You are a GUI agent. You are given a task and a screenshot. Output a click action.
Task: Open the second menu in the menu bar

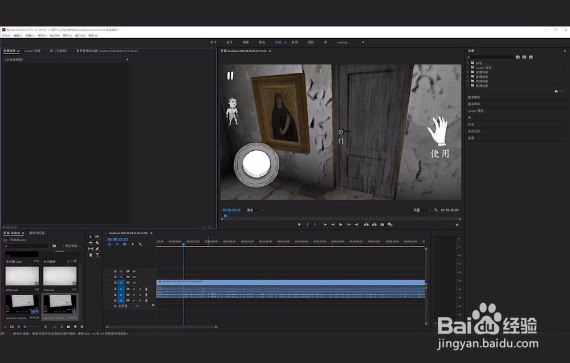18,36
